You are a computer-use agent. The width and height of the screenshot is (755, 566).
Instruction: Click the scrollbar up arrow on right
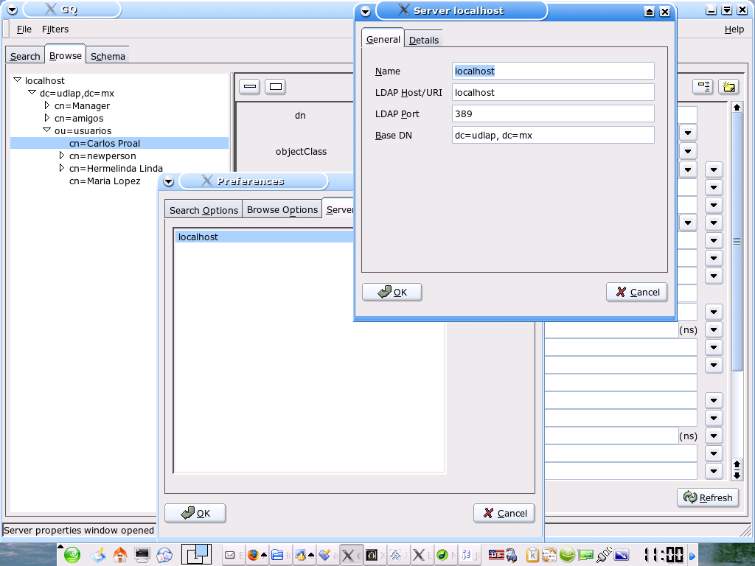[737, 108]
